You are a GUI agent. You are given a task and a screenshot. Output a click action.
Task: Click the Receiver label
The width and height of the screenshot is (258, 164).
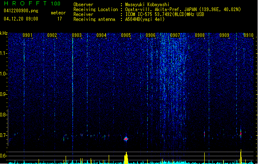(x=83, y=14)
